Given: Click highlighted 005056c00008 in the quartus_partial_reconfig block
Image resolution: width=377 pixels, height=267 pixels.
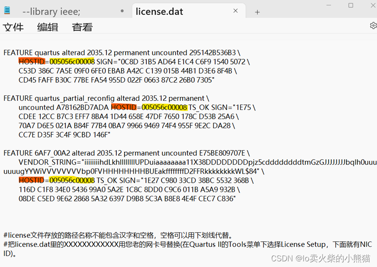Looking at the screenshot, I should (164, 107).
